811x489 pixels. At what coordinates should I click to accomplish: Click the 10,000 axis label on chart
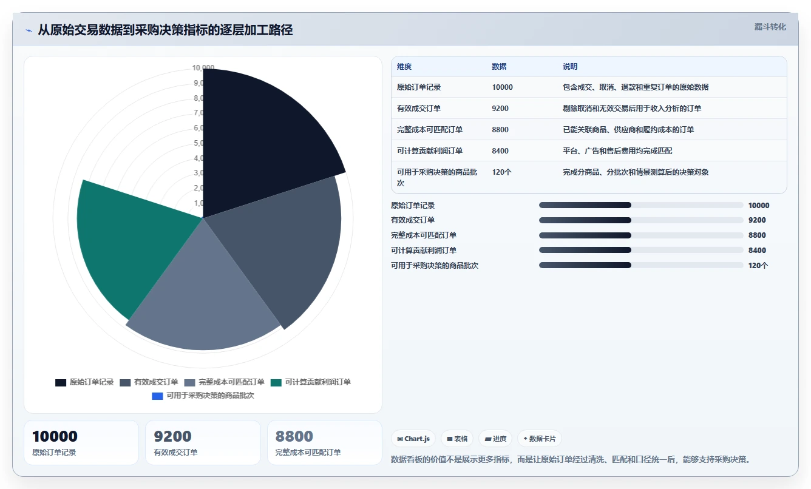tap(203, 67)
